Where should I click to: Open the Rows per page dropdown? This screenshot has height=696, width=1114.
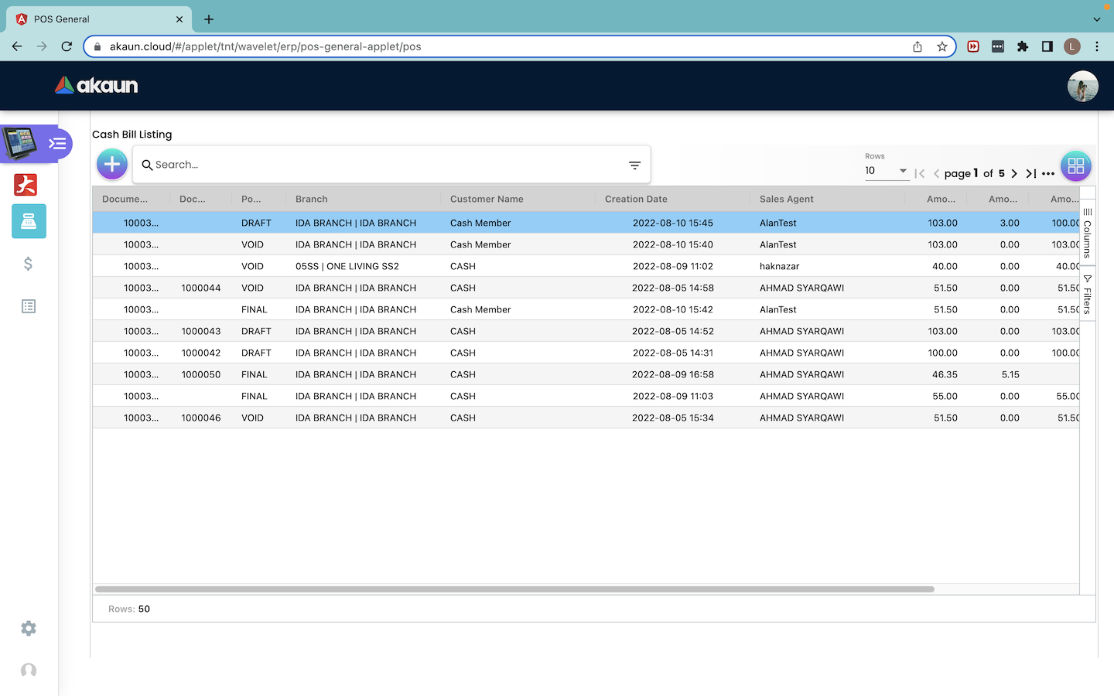point(886,171)
